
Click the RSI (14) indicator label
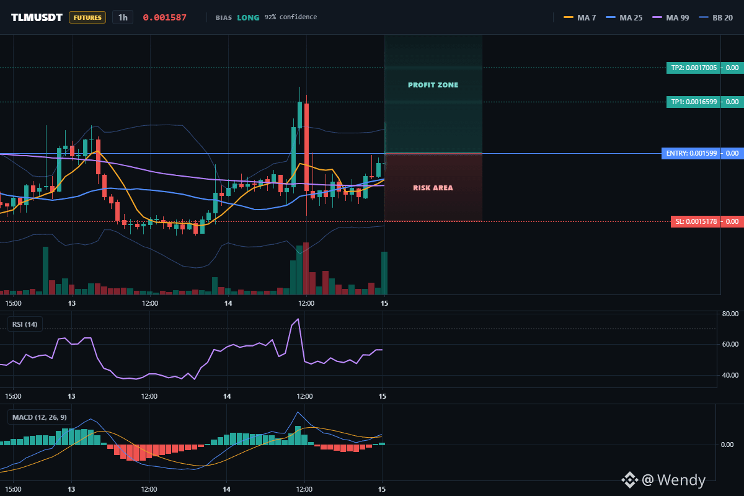(25, 324)
